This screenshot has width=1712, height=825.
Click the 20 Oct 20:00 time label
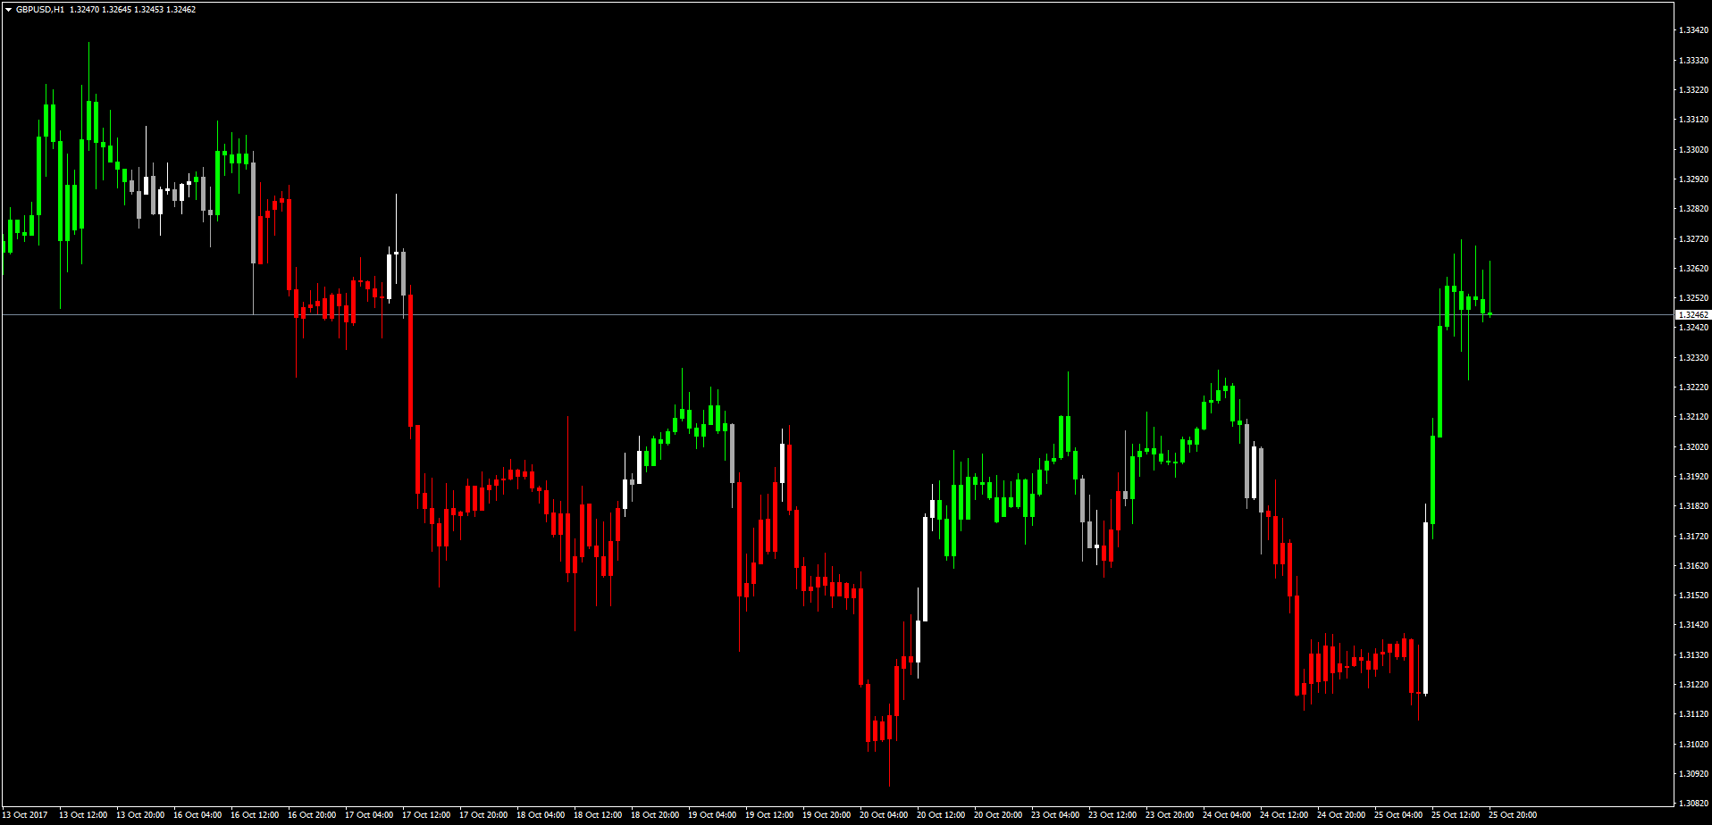tap(998, 815)
